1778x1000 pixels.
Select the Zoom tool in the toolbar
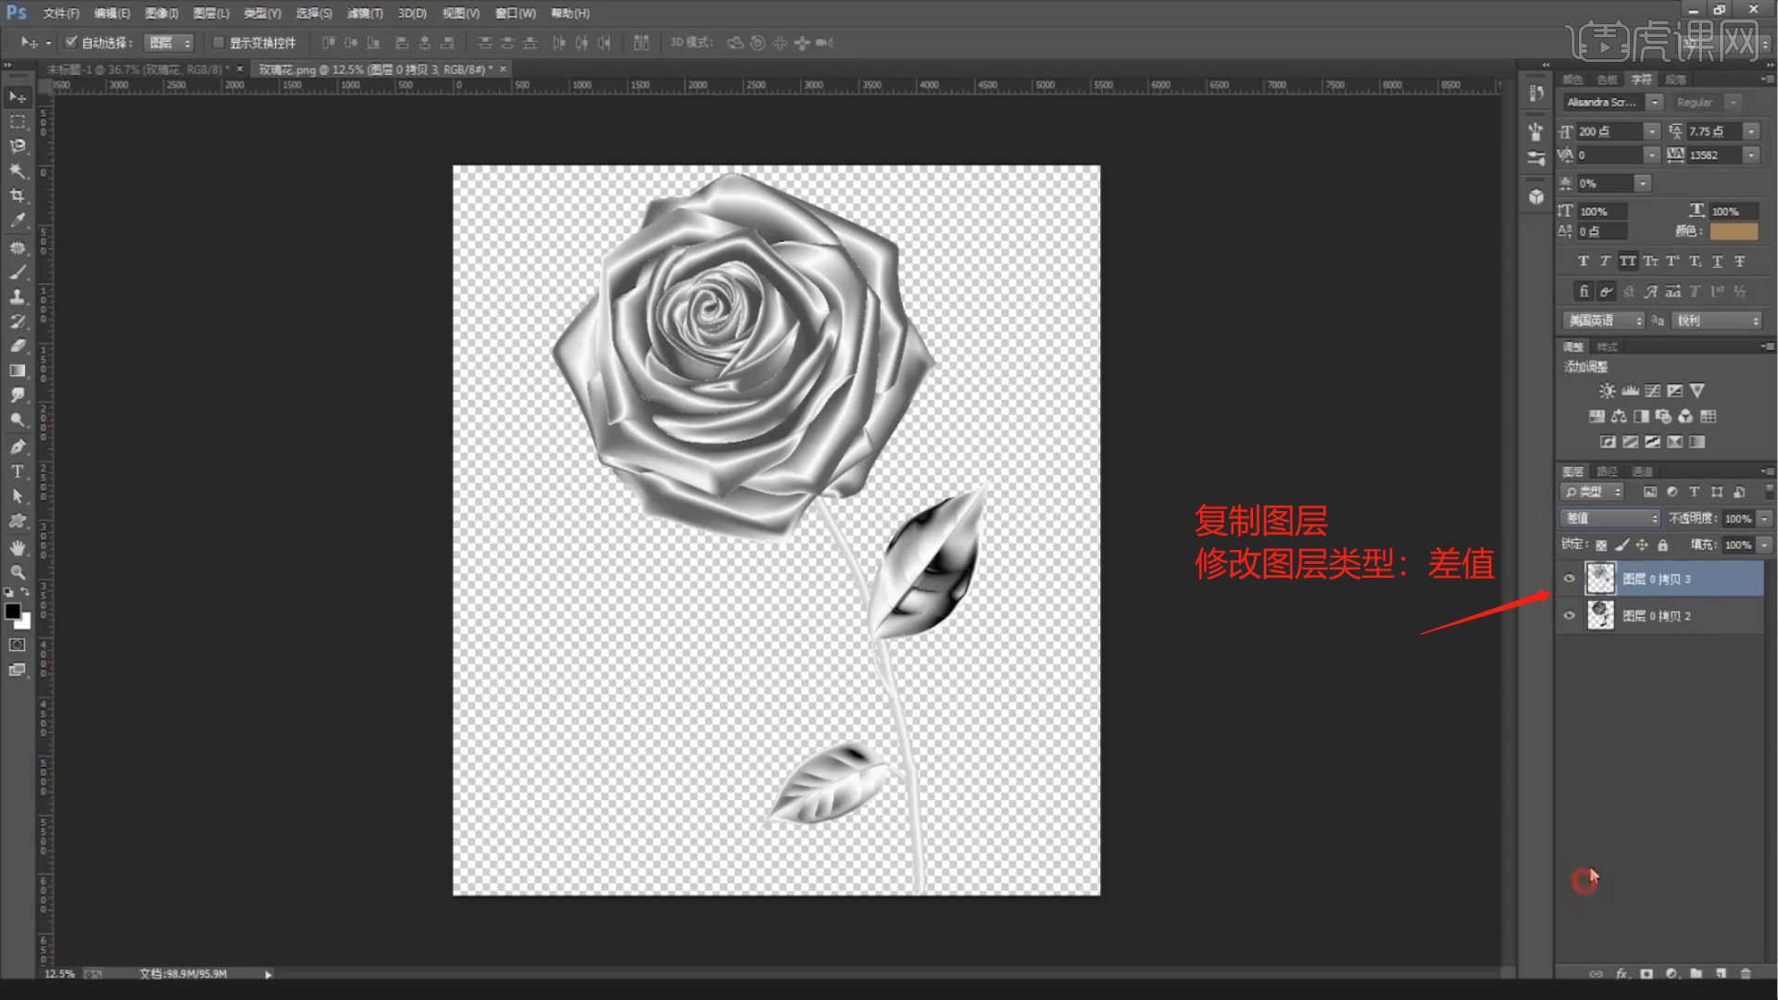pos(18,572)
